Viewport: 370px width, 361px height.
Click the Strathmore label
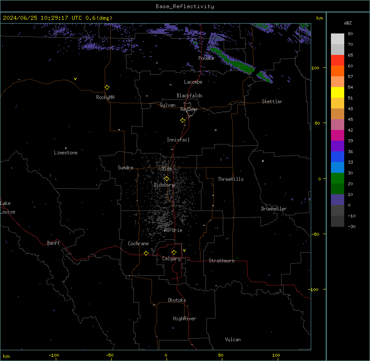(x=221, y=261)
